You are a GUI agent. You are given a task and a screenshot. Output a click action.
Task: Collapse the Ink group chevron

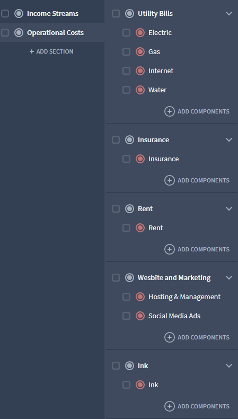tap(229, 365)
